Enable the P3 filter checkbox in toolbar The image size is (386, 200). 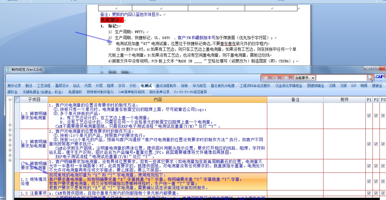[x=286, y=78]
